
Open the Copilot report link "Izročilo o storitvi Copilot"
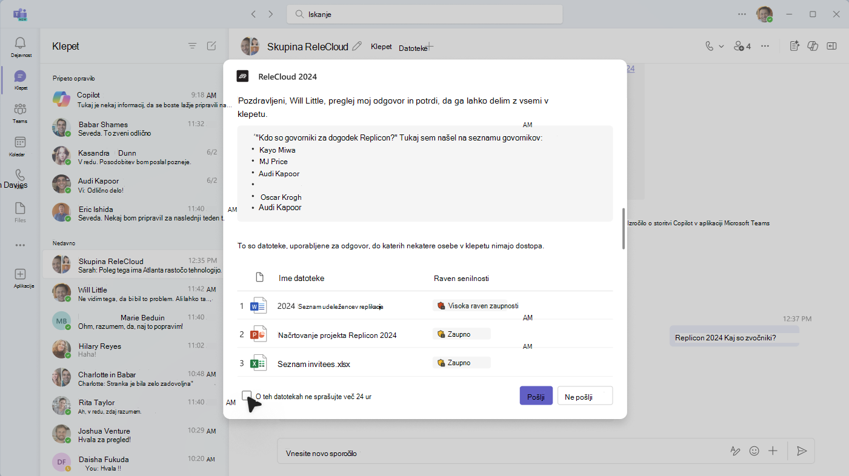tap(700, 223)
